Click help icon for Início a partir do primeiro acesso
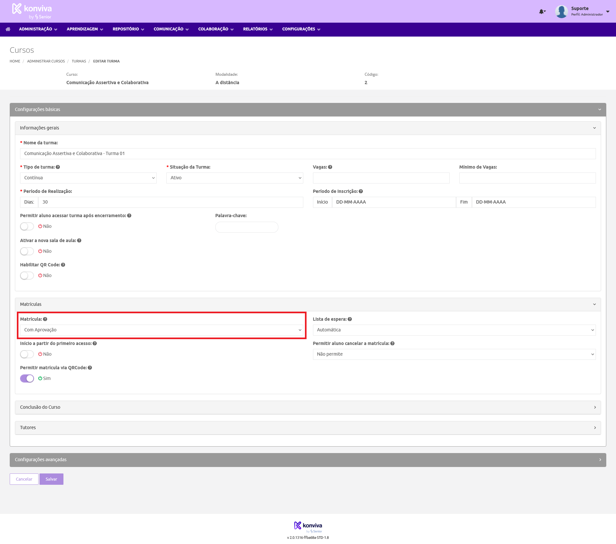Screen dimensions: 616x544 pos(95,343)
